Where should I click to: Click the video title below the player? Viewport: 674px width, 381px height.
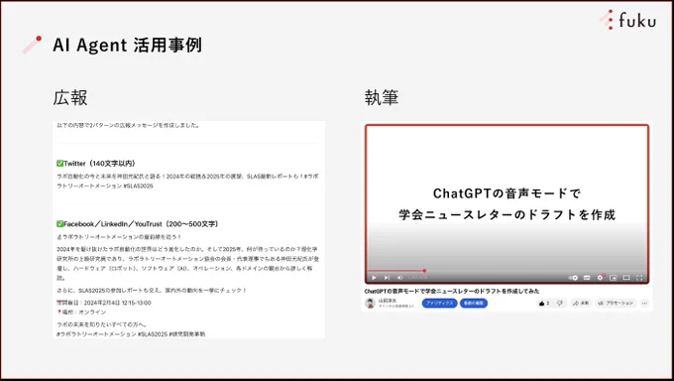tap(452, 291)
